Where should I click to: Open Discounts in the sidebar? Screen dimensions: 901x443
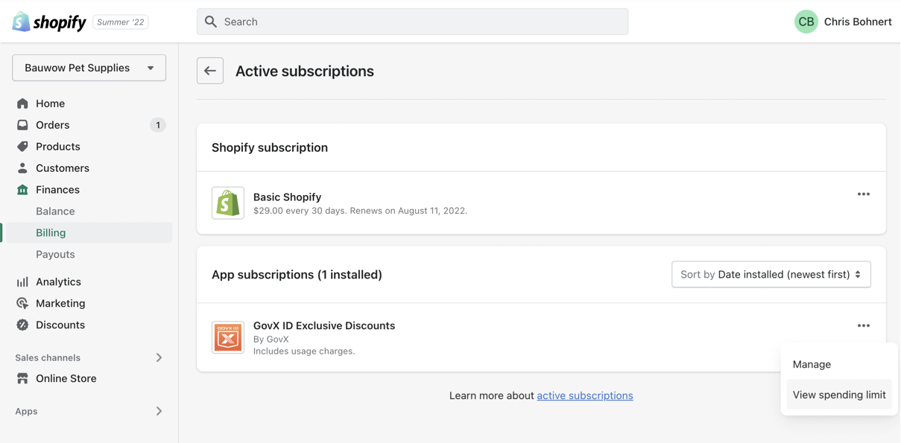click(60, 325)
